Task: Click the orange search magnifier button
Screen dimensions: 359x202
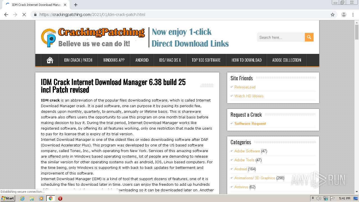Action: 309,37
